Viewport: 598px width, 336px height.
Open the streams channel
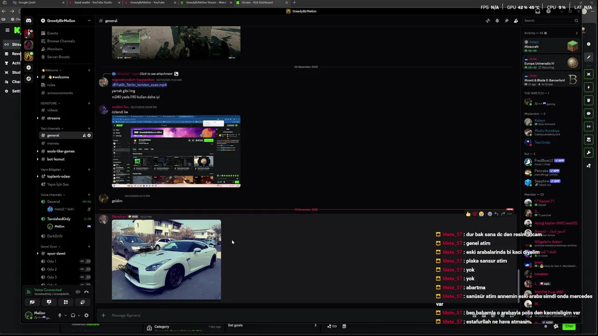54,118
